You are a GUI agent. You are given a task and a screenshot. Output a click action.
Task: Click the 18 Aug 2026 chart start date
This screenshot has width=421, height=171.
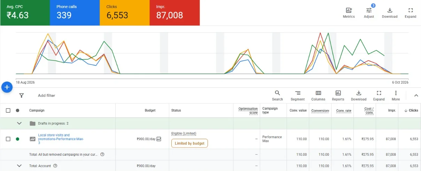(25, 82)
